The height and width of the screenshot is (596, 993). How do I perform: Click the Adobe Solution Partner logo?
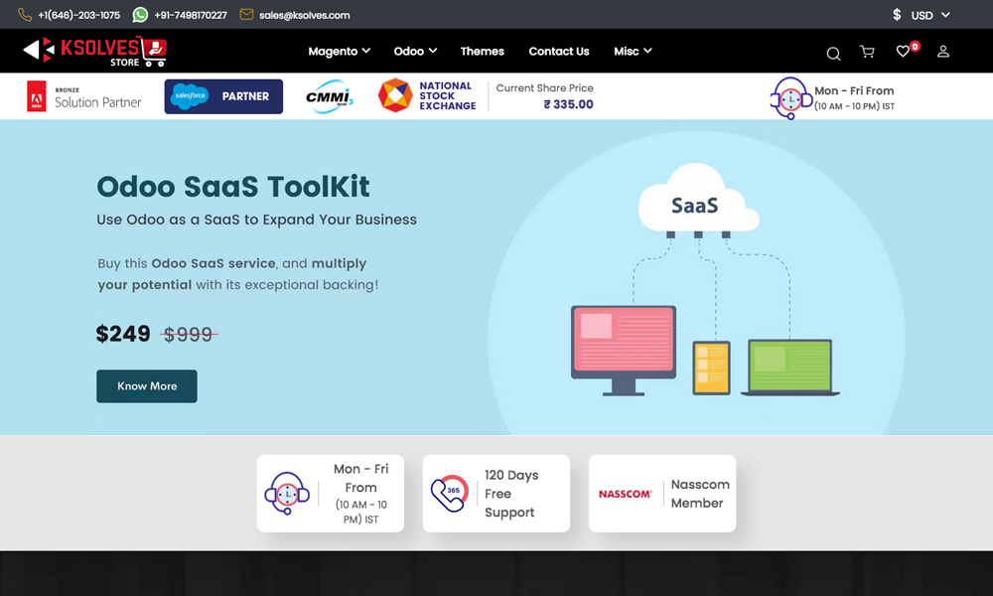(x=84, y=96)
